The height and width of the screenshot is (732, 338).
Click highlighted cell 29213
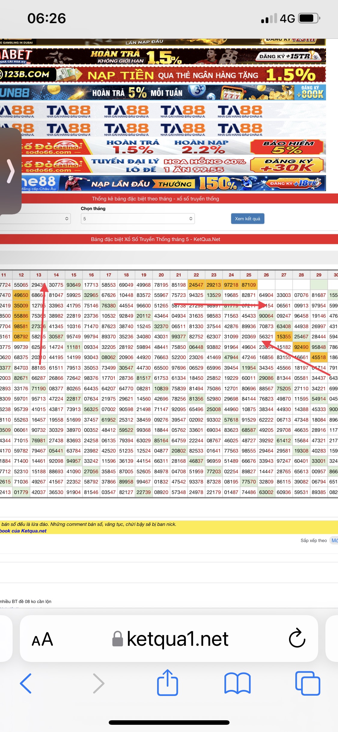[x=214, y=285]
